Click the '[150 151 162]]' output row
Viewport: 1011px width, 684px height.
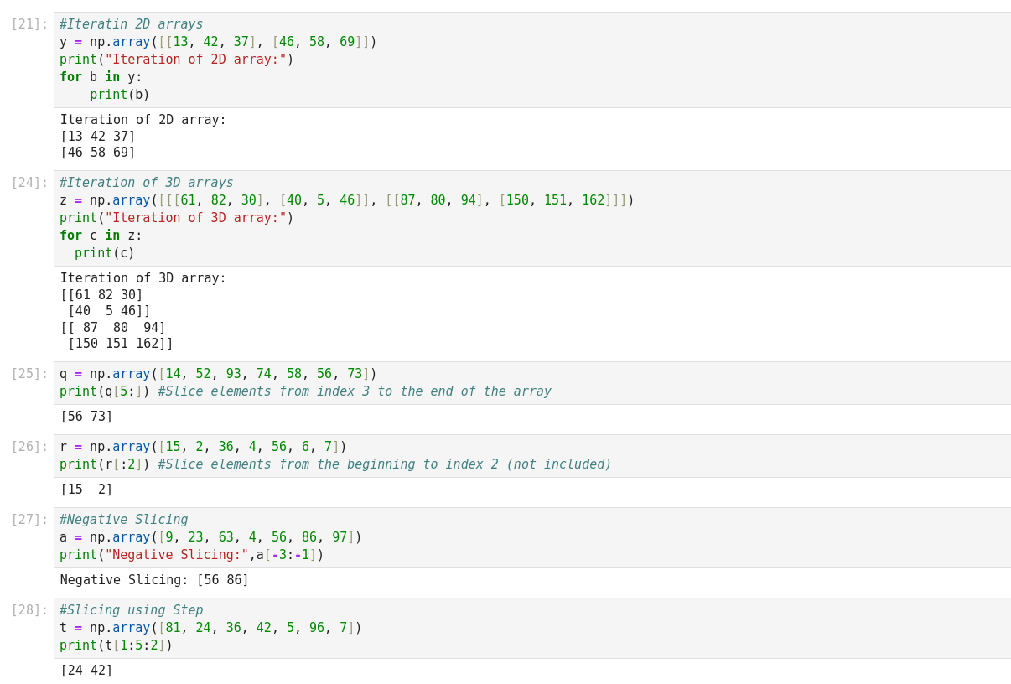(120, 344)
